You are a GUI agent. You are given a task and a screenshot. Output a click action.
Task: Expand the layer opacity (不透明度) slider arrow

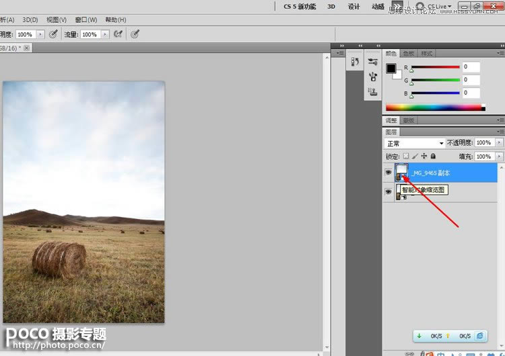499,143
